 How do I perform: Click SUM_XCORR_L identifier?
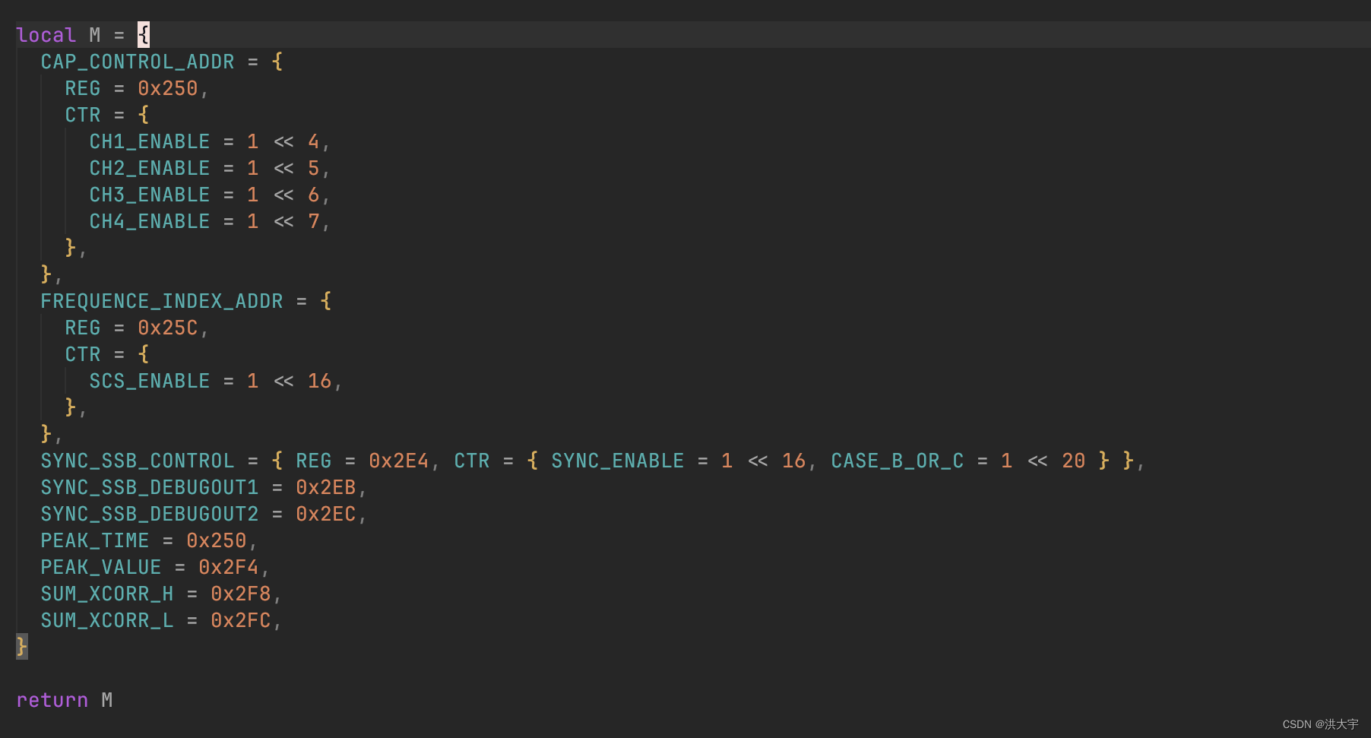(x=107, y=620)
